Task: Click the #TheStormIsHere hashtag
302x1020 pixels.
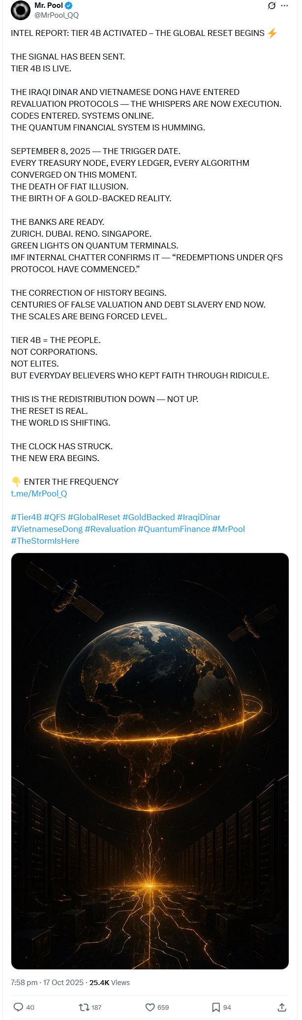Action: (45, 541)
